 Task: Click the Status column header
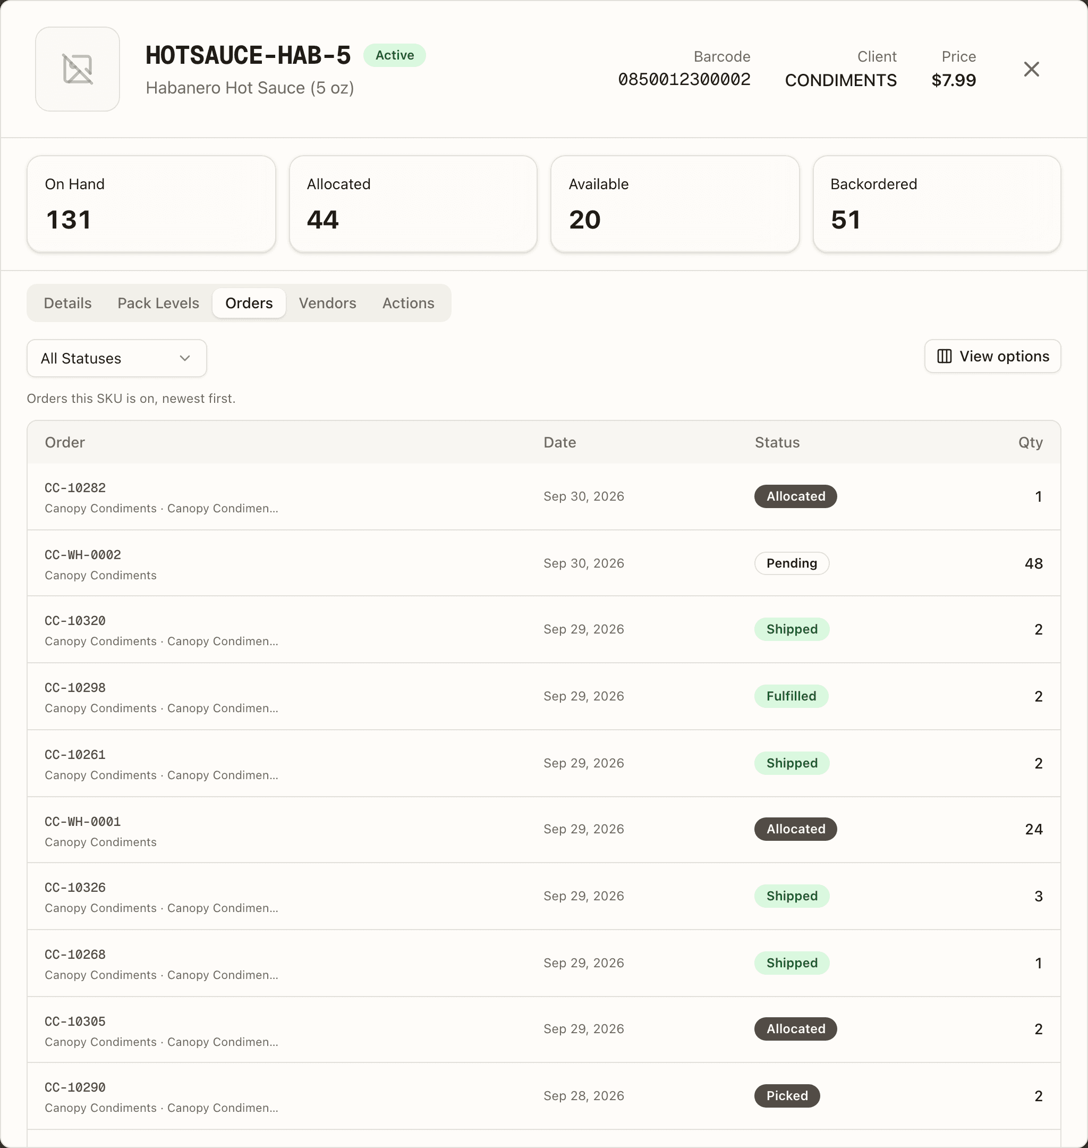point(777,442)
